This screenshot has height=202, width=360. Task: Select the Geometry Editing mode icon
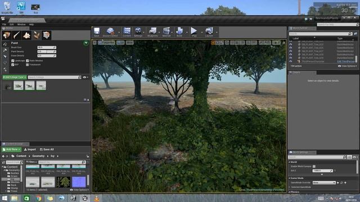pos(46,35)
